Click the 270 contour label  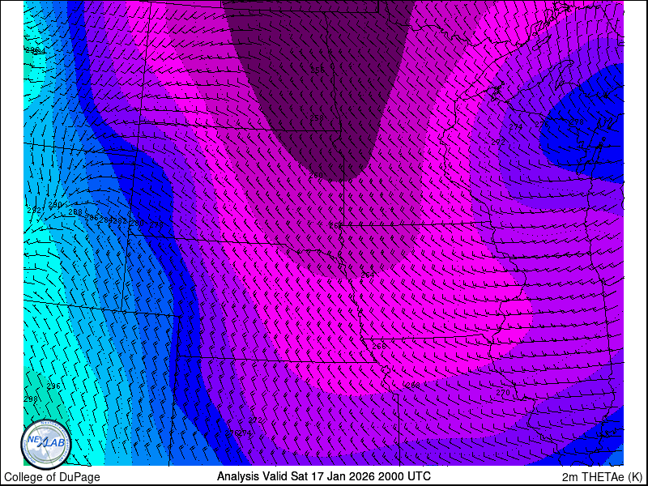point(503,392)
